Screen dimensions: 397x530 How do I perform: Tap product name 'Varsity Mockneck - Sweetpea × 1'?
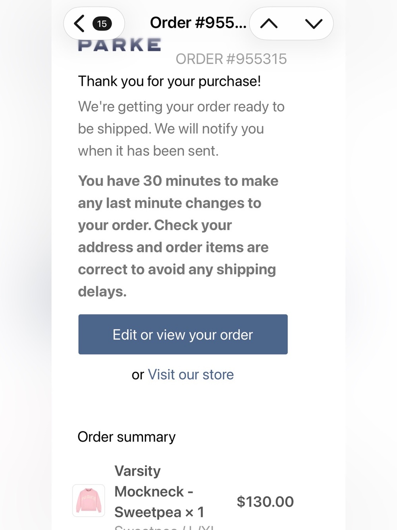coord(159,491)
